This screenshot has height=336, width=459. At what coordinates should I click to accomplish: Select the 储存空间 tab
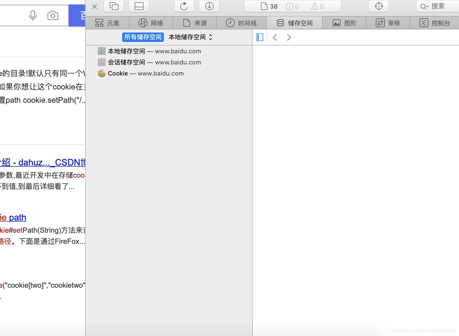pos(295,23)
